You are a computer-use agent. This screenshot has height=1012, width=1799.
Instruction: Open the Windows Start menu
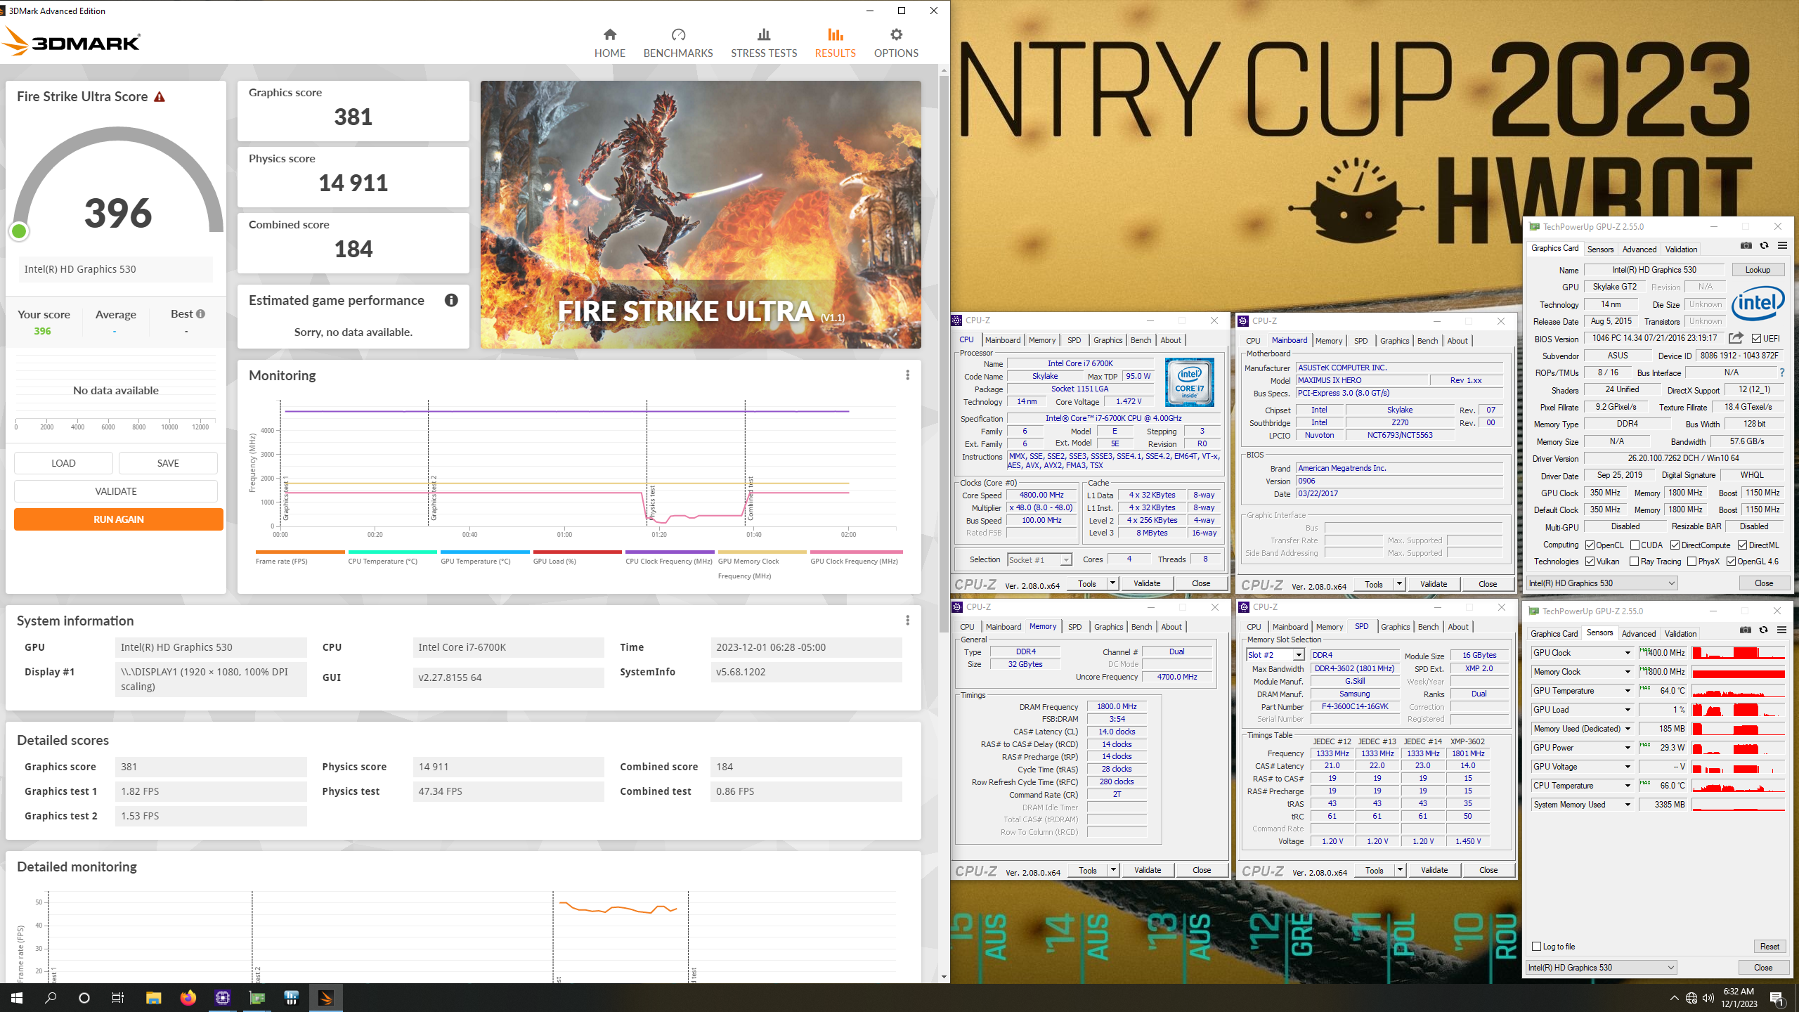tap(17, 998)
